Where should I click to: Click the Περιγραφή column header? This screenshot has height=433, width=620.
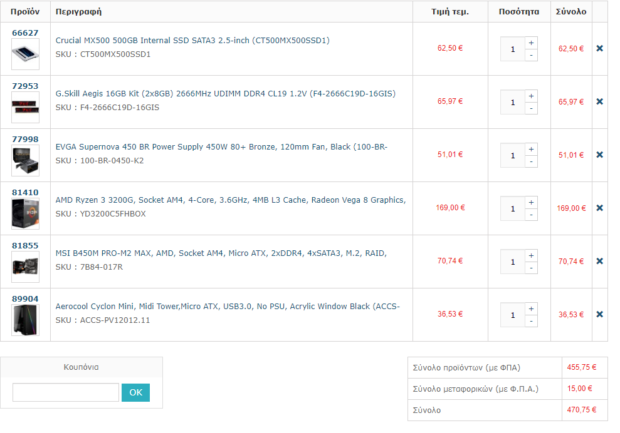pyautogui.click(x=79, y=11)
